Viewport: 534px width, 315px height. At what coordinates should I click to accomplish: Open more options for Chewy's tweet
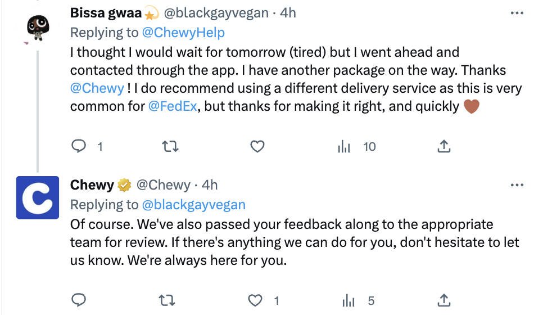517,185
